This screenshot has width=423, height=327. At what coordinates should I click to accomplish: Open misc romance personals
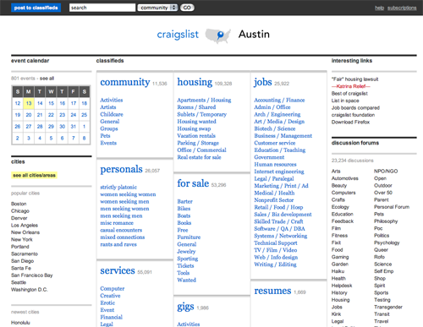(x=117, y=223)
